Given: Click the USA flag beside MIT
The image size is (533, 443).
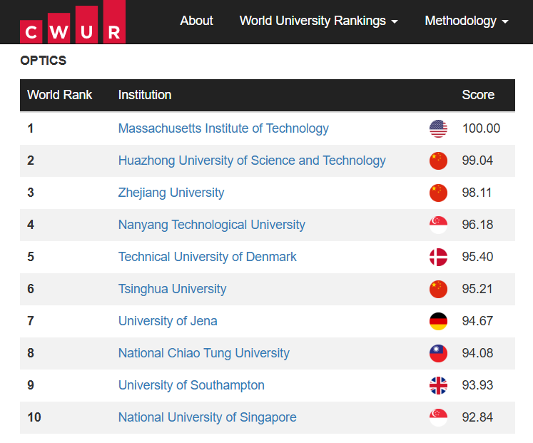Looking at the screenshot, I should pos(438,128).
